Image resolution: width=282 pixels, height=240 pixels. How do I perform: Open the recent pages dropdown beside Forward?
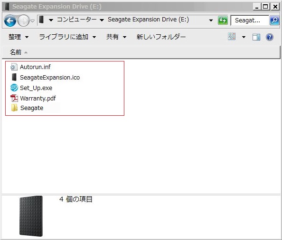tap(33, 21)
